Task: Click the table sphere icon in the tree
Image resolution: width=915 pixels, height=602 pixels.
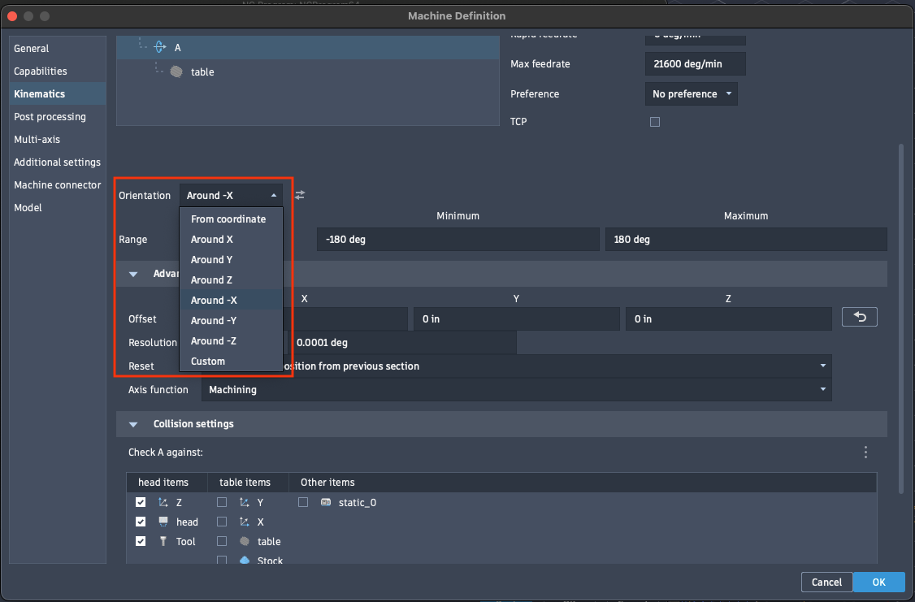Action: pyautogui.click(x=176, y=71)
